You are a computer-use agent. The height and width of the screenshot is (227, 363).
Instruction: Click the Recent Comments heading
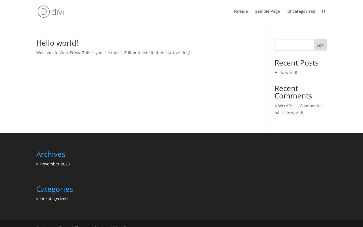click(x=293, y=92)
